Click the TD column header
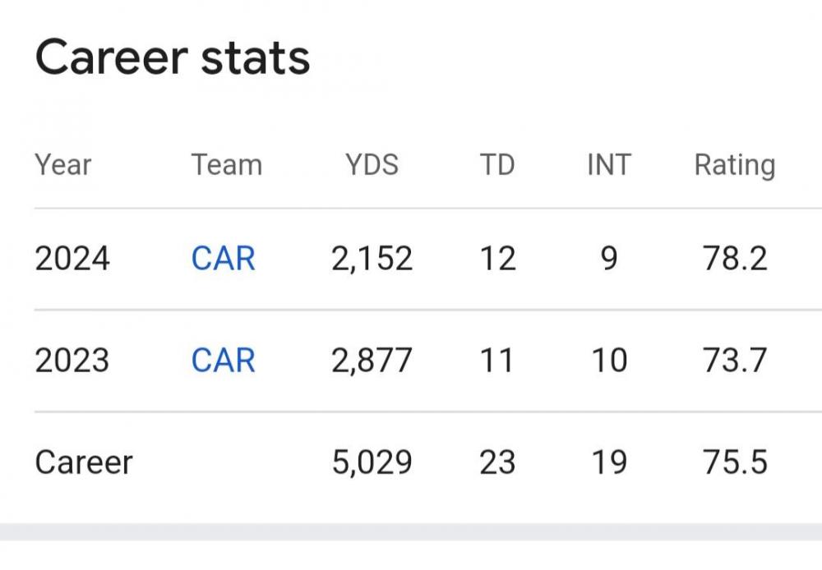Image resolution: width=822 pixels, height=570 pixels. tap(497, 165)
